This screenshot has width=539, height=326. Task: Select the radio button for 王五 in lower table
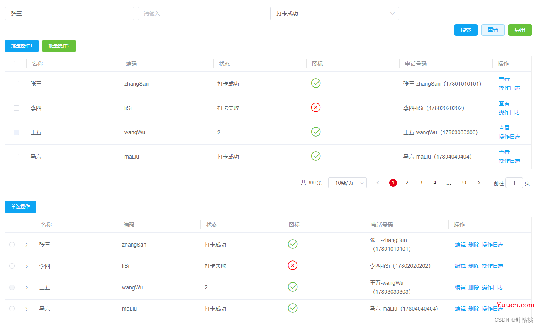click(12, 287)
